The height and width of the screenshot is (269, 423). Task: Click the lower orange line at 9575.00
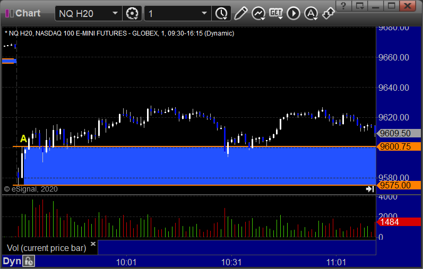(194, 185)
